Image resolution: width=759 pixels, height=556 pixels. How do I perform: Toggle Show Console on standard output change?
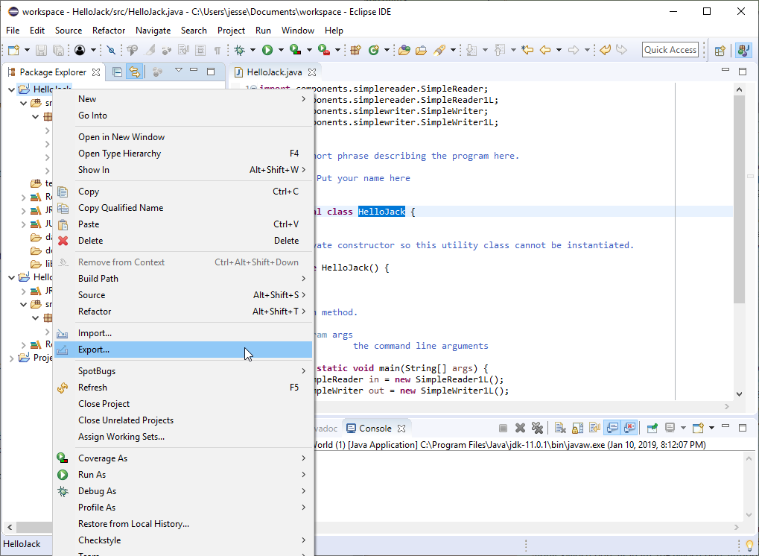tap(612, 428)
